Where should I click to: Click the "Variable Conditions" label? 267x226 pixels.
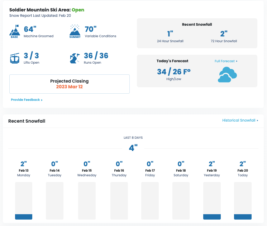click(100, 36)
